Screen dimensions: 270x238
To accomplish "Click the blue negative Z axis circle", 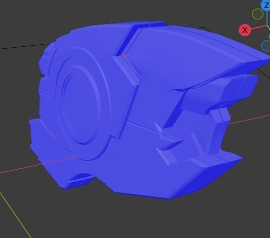I will click(266, 46).
